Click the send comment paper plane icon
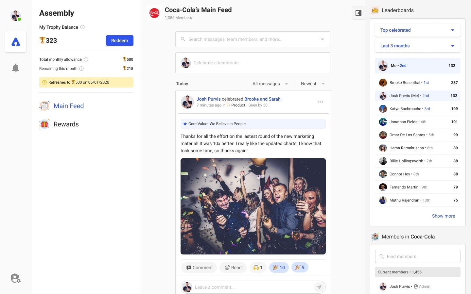Image resolution: width=471 pixels, height=294 pixels. [319, 287]
